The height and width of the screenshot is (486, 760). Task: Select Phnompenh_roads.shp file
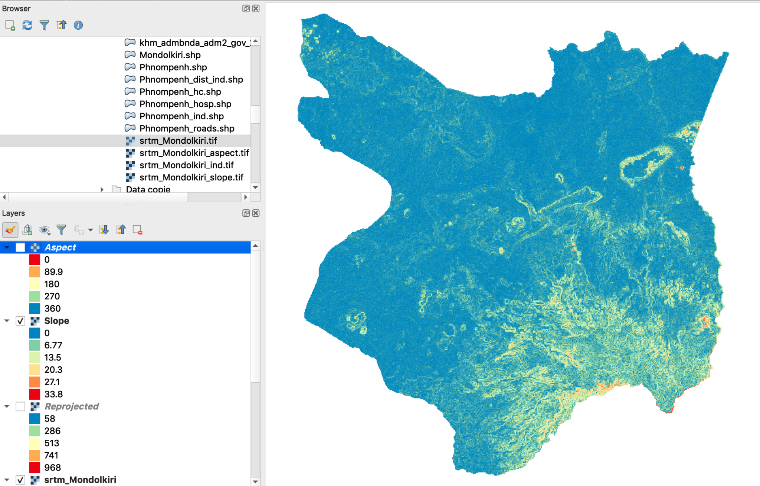tap(187, 129)
